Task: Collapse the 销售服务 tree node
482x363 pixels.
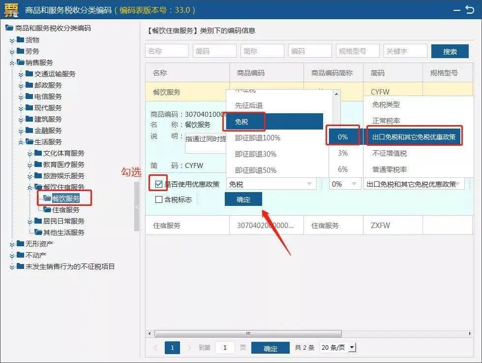Action: pos(12,63)
